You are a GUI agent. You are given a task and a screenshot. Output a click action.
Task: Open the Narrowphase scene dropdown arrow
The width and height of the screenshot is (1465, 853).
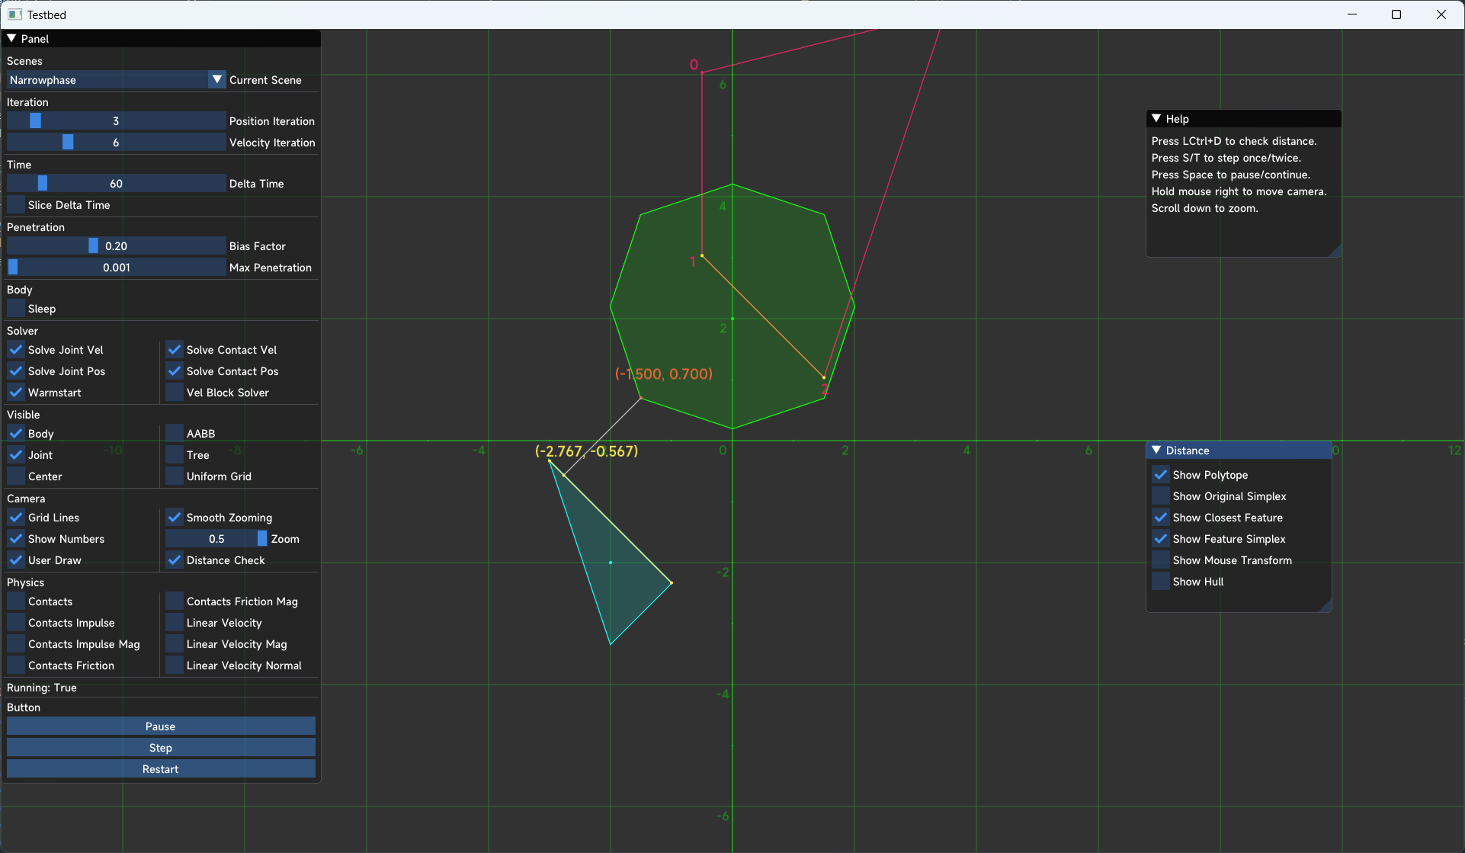pos(217,80)
